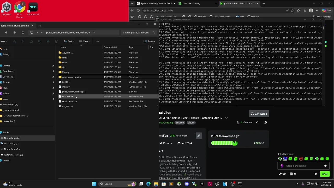Image resolution: width=334 pixels, height=188 pixels.
Task: Open the New dropdown in Explorer
Action: coord(3,41)
